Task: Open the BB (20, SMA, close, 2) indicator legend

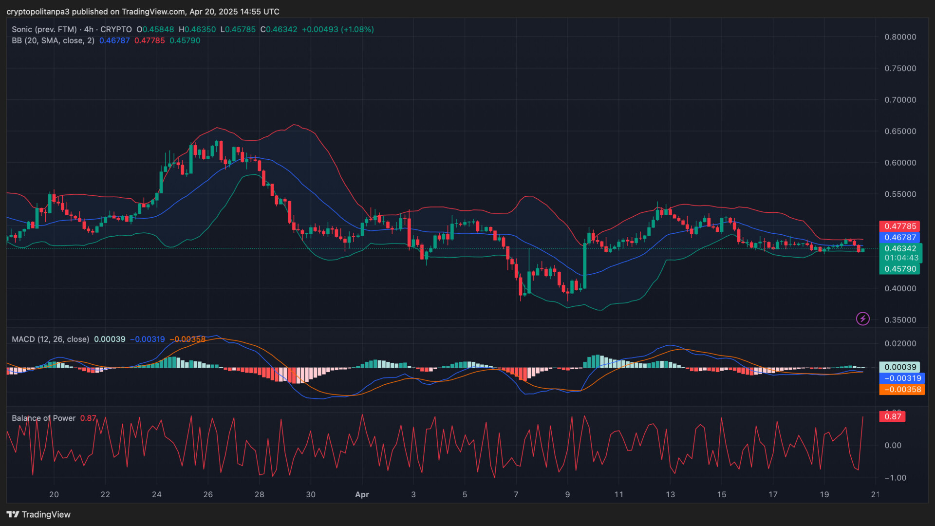Action: 53,40
